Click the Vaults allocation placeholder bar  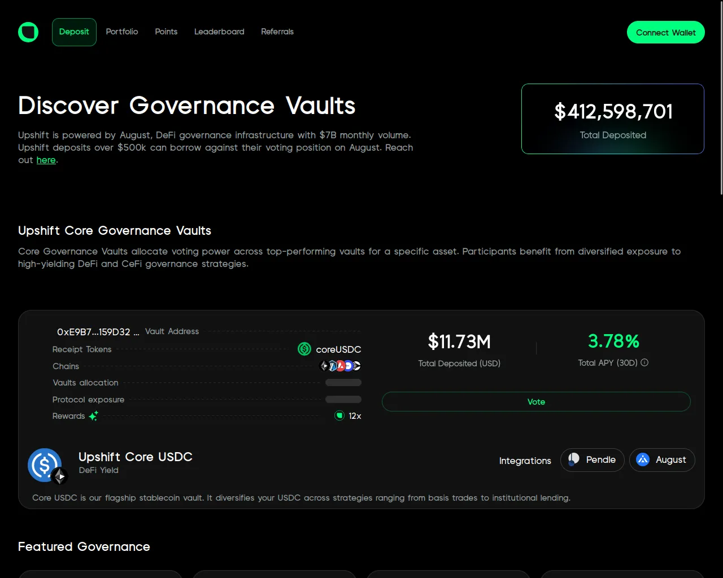(x=343, y=383)
